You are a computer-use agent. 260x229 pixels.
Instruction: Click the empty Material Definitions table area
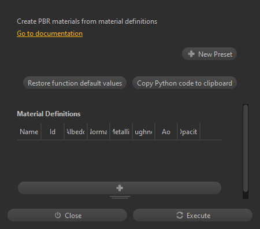[x=120, y=160]
